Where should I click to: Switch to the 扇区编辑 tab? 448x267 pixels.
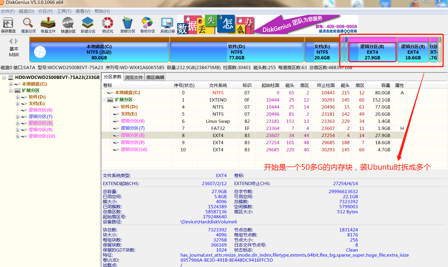coord(155,77)
